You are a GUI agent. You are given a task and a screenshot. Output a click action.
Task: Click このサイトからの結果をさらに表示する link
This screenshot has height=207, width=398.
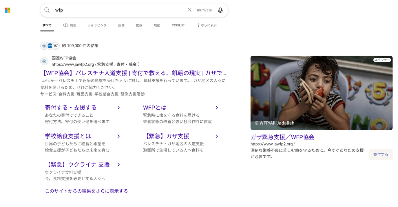(x=86, y=191)
